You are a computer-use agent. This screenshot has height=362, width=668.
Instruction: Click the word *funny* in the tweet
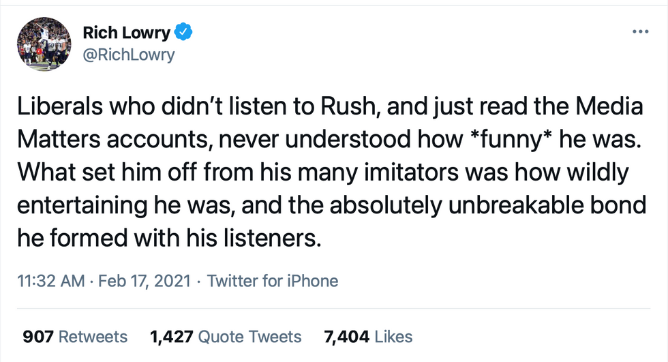pos(510,140)
